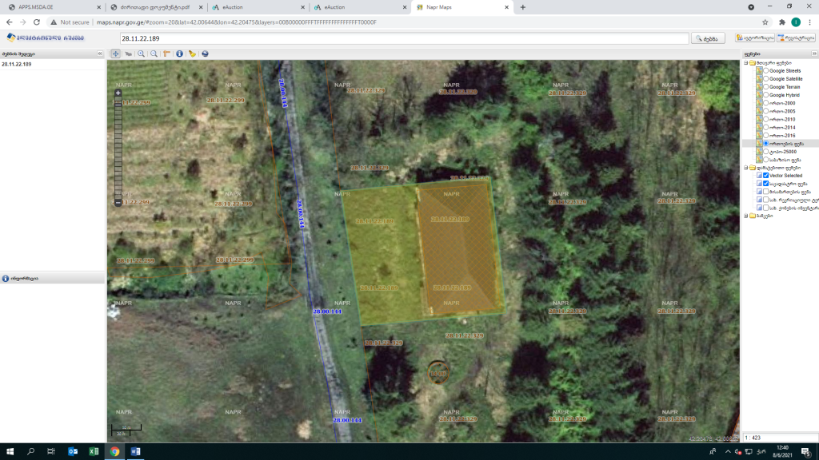Switch to the PDF document tab

[x=156, y=7]
